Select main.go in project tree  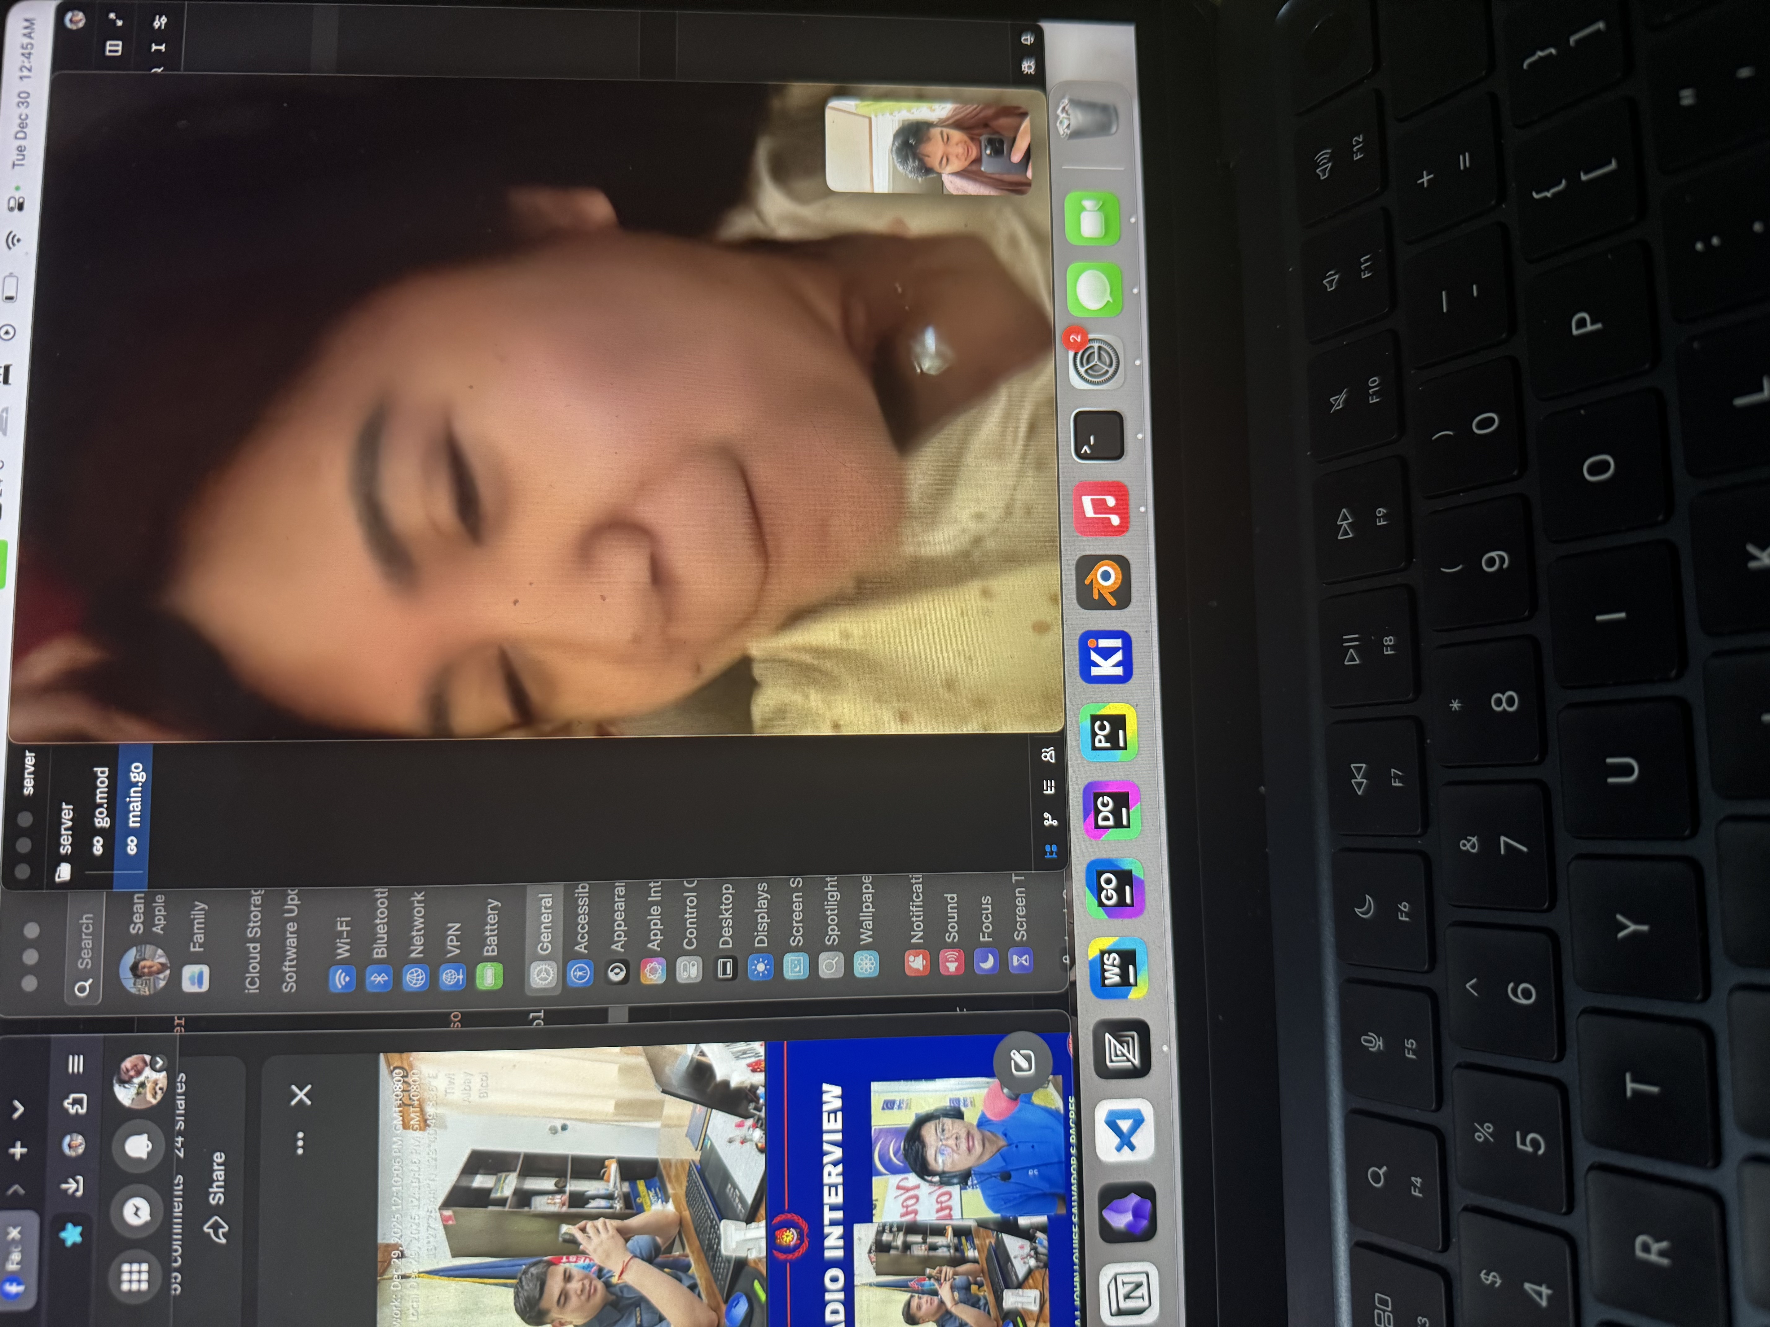tap(134, 804)
